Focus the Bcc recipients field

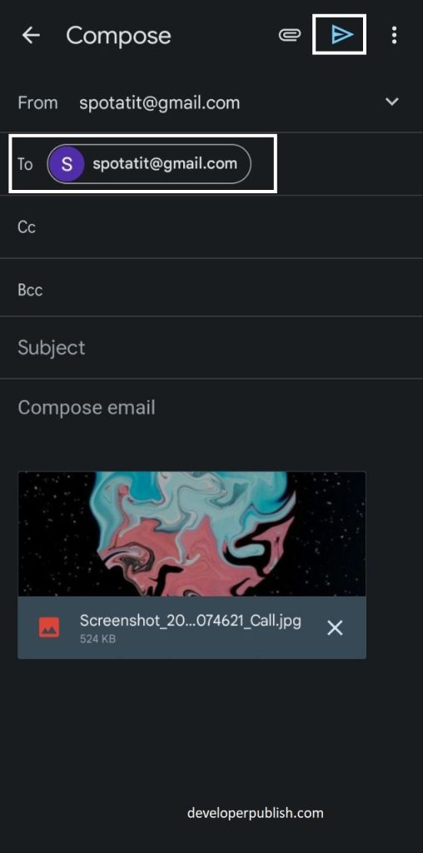tap(211, 289)
